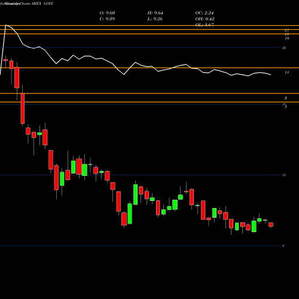Image resolution: width=299 pixels, height=299 pixels.
Task: Click the price axis label 19
Action: point(286,38)
